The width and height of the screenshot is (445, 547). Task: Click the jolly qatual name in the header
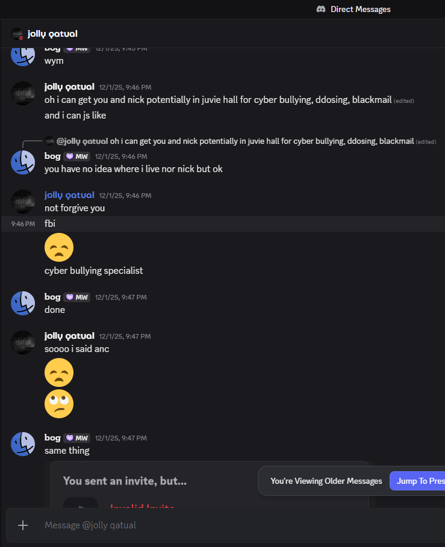click(52, 34)
